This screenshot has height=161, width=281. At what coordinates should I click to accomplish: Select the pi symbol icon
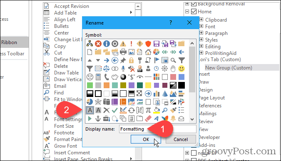point(148,110)
